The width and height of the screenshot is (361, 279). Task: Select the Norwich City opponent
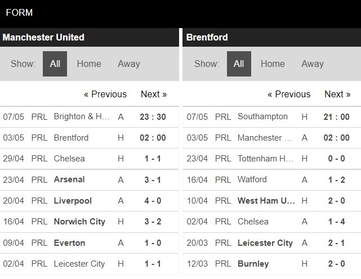tap(79, 222)
